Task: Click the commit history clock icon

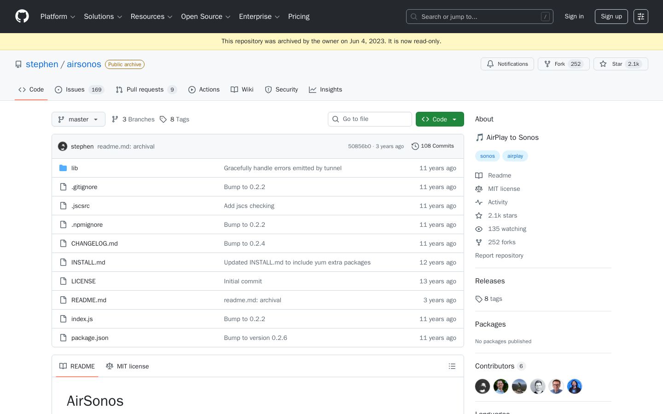Action: point(415,146)
